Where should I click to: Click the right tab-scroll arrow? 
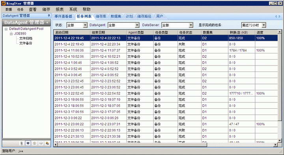click(280, 16)
